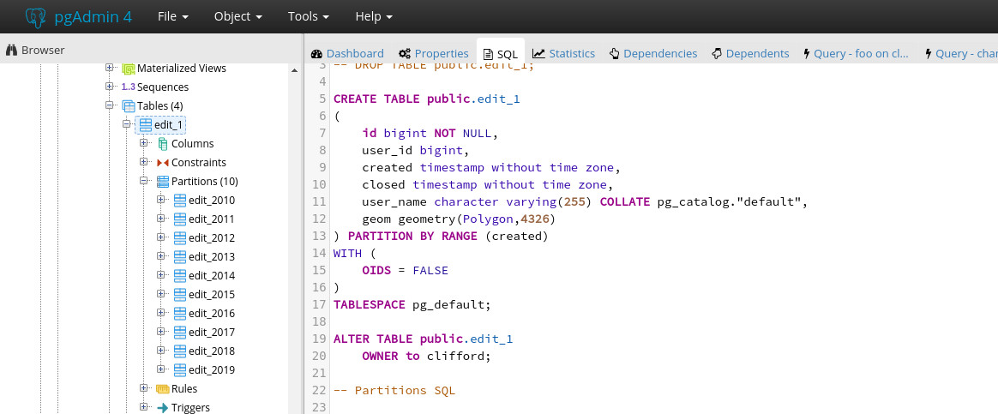Click the edit_1 table icon
This screenshot has width=998, height=414.
(146, 124)
